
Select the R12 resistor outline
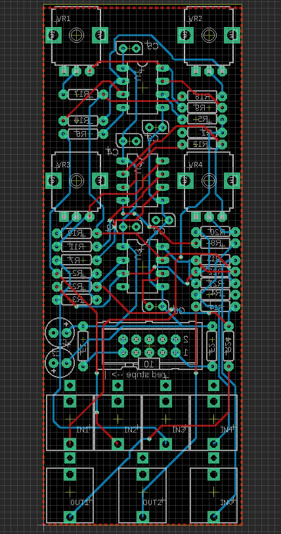(202, 144)
